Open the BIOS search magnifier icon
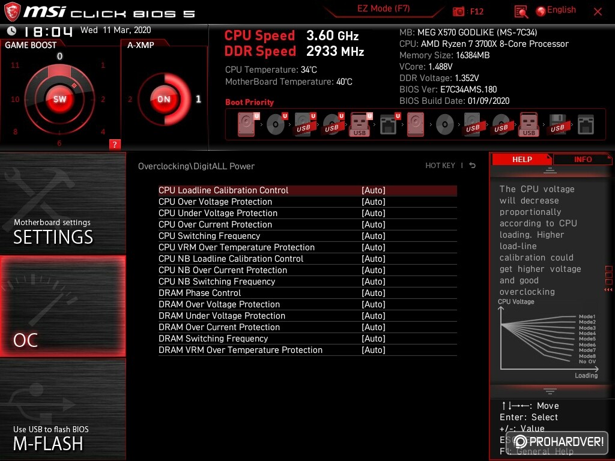The image size is (615, 461). 521,12
